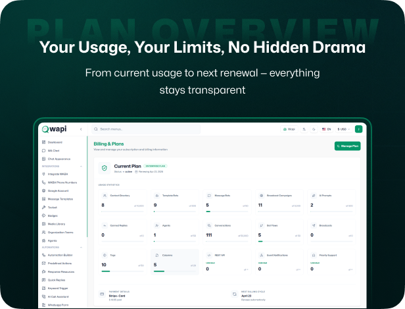Click the Agents gear icon in sidebar
Screen dimensions: 405x309
[43, 240]
